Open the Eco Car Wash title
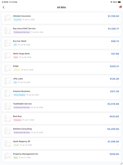This screenshot has width=123, height=165. click(20, 41)
